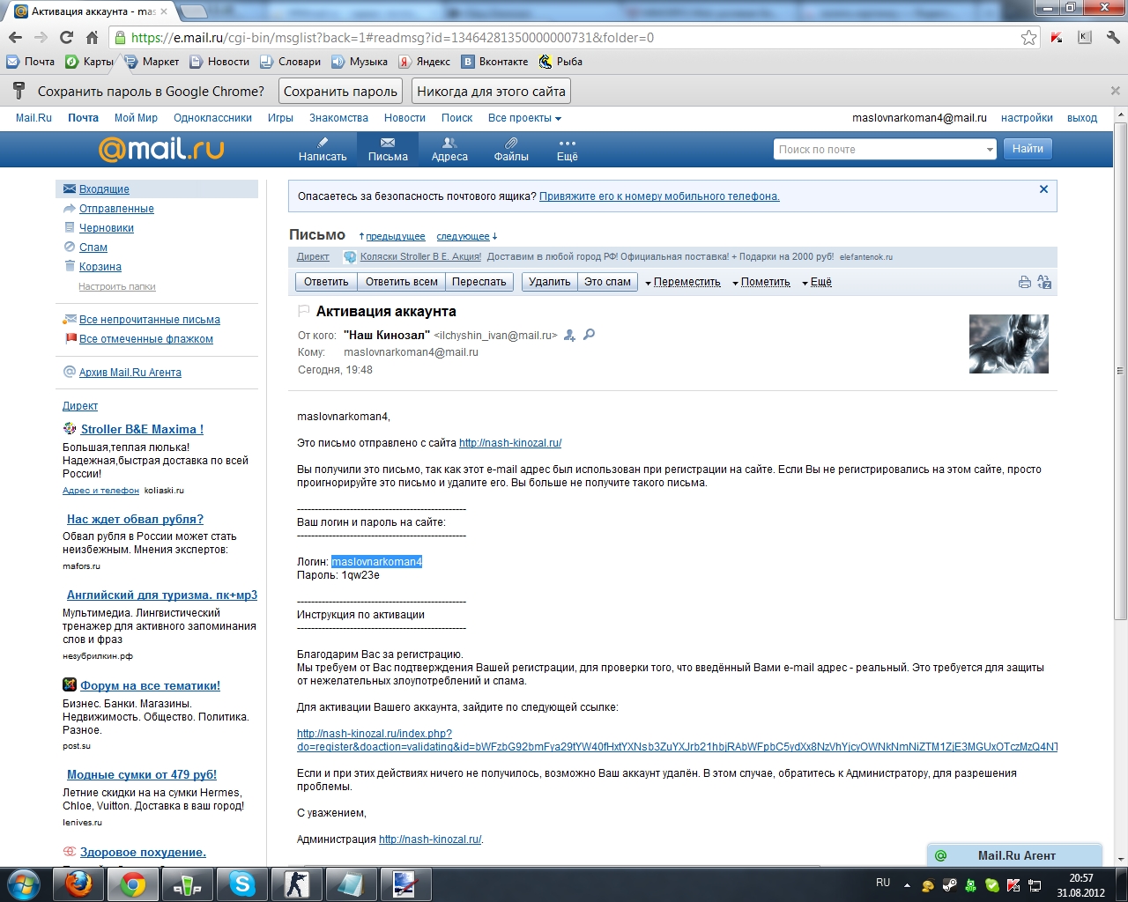Viewport: 1128px width, 902px height.
Task: Open the Почта bookmark
Action: (30, 62)
